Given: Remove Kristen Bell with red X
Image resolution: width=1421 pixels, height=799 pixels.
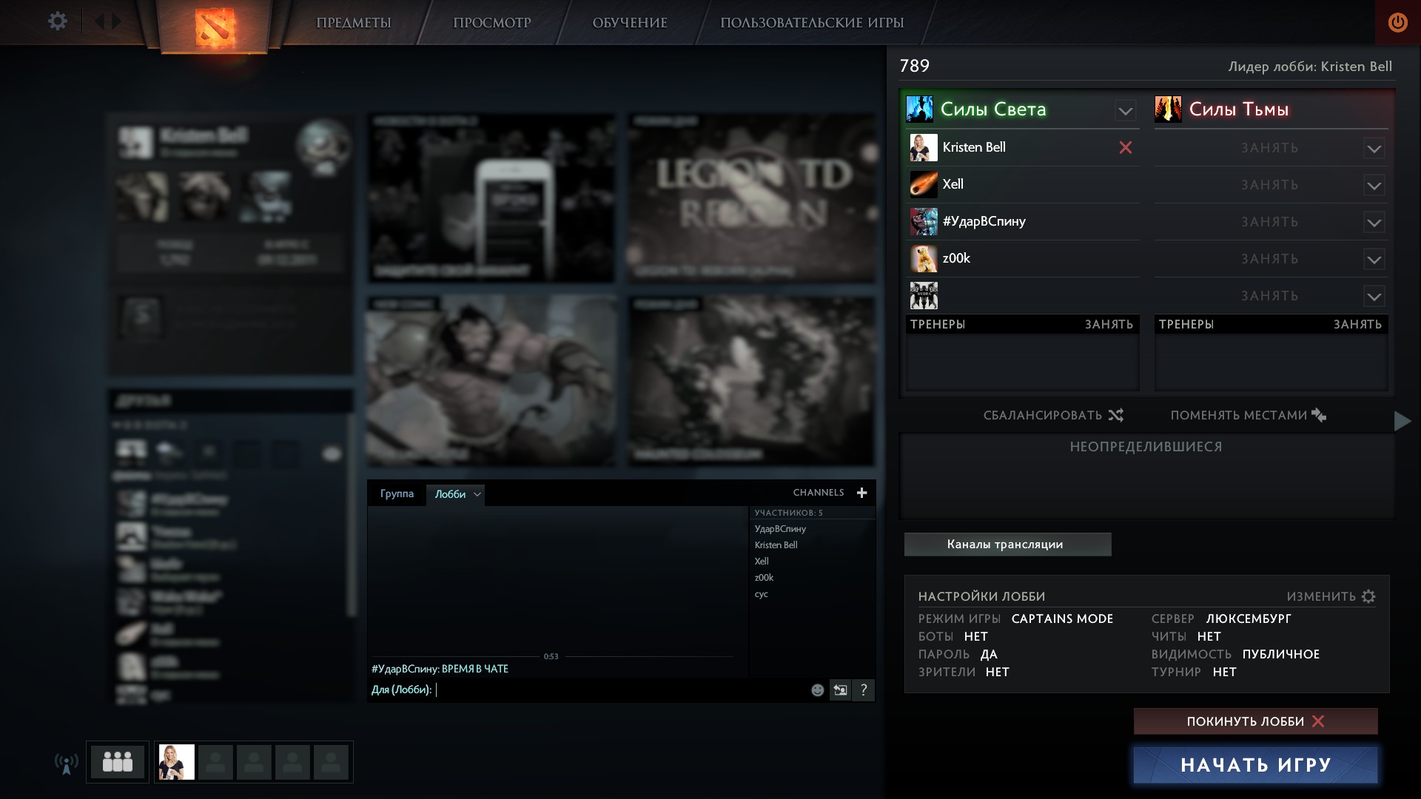Looking at the screenshot, I should [1125, 147].
